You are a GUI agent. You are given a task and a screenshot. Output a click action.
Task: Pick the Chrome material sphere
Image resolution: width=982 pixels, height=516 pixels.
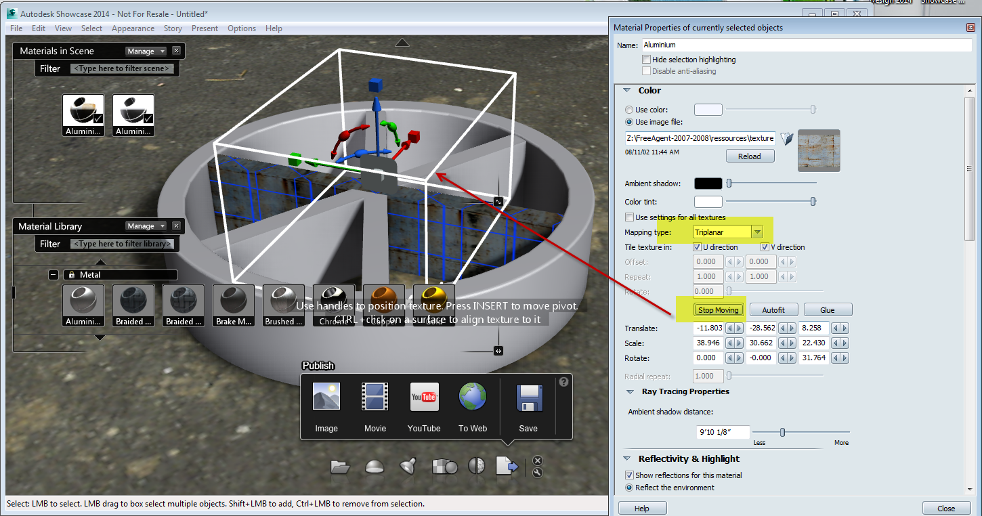[334, 305]
